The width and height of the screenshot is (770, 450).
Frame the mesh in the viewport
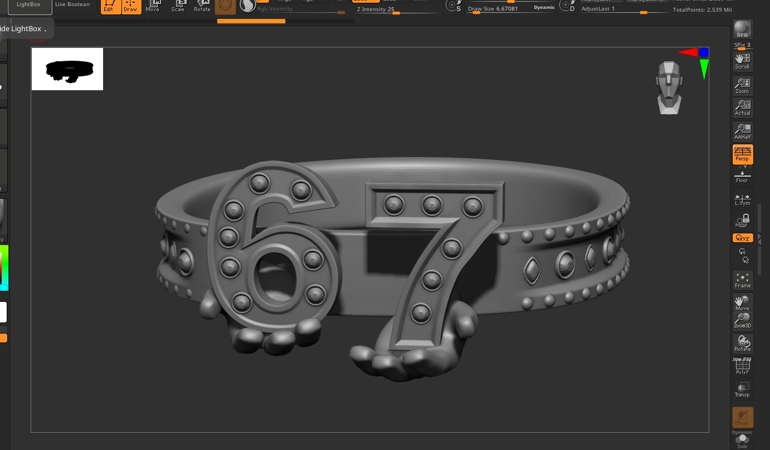pos(742,280)
